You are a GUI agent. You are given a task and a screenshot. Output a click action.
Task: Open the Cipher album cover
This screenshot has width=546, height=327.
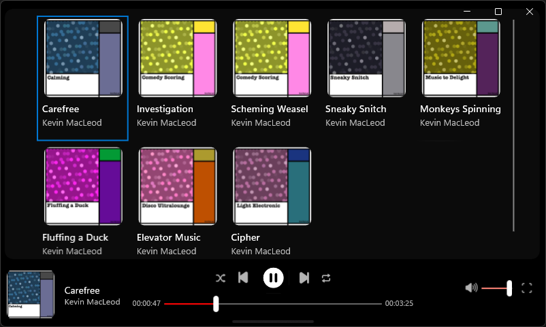tap(272, 186)
